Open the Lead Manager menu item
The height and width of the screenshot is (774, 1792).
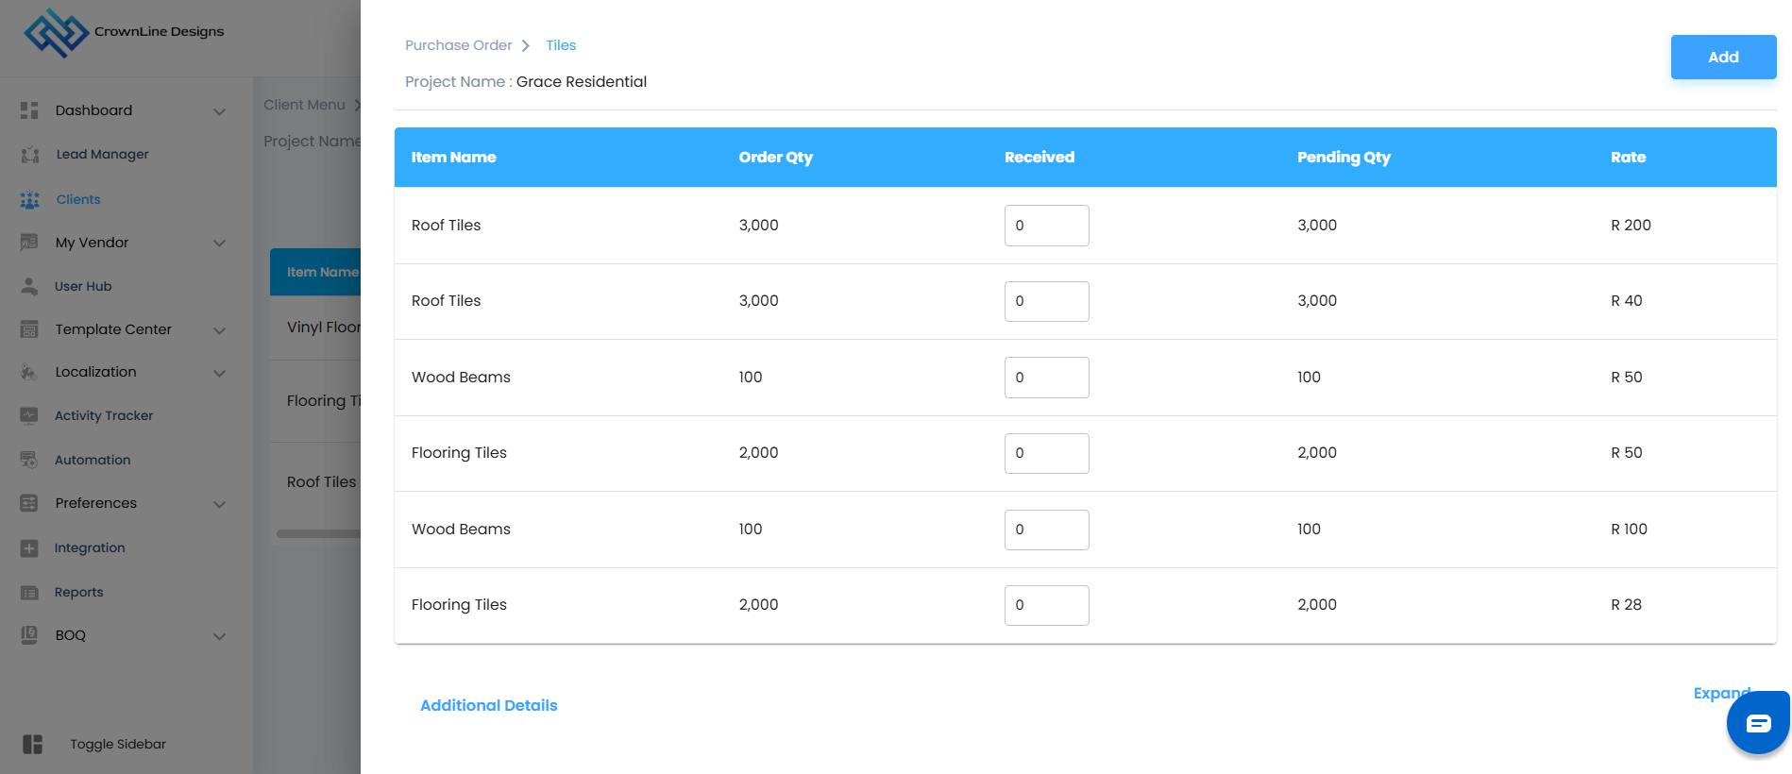102,155
